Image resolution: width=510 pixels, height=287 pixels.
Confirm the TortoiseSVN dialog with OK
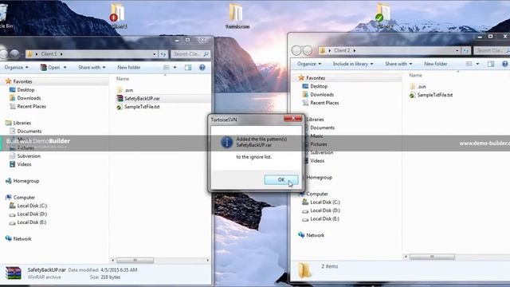click(281, 179)
